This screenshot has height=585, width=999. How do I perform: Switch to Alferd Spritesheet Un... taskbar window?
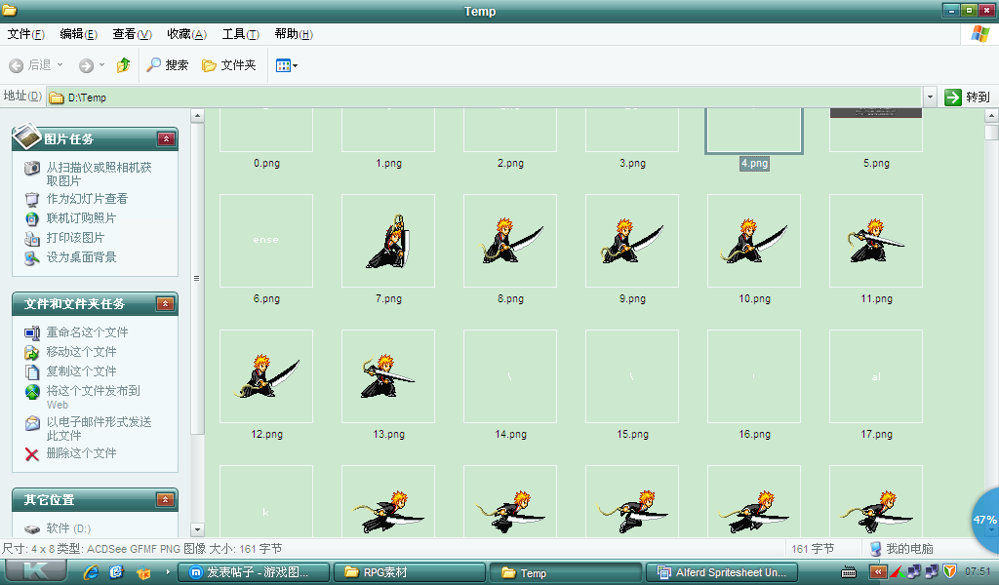click(x=723, y=572)
